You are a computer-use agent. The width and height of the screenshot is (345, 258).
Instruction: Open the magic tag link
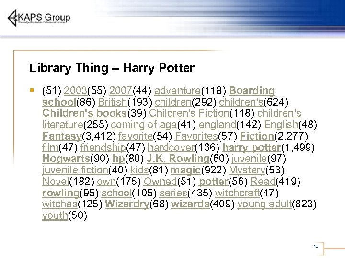tap(186, 170)
